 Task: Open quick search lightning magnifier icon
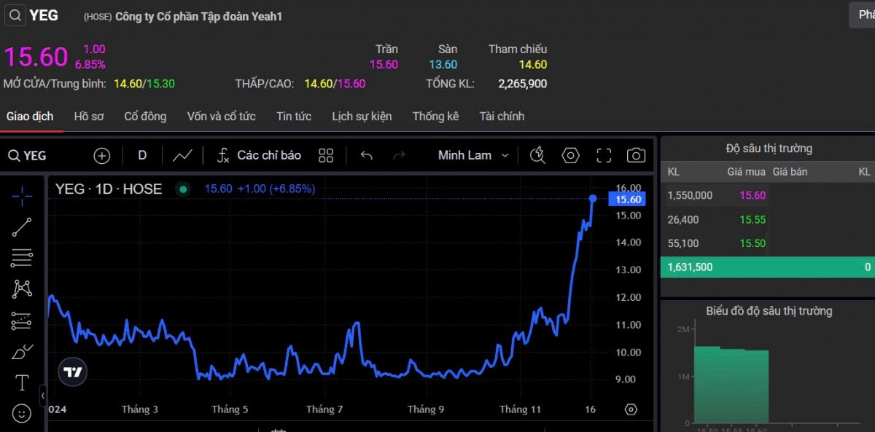coord(538,155)
